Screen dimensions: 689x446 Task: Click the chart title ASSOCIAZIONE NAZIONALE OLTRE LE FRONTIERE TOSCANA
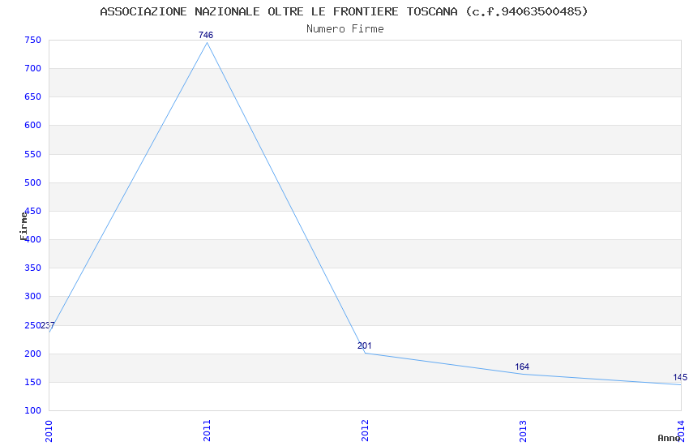click(x=344, y=11)
